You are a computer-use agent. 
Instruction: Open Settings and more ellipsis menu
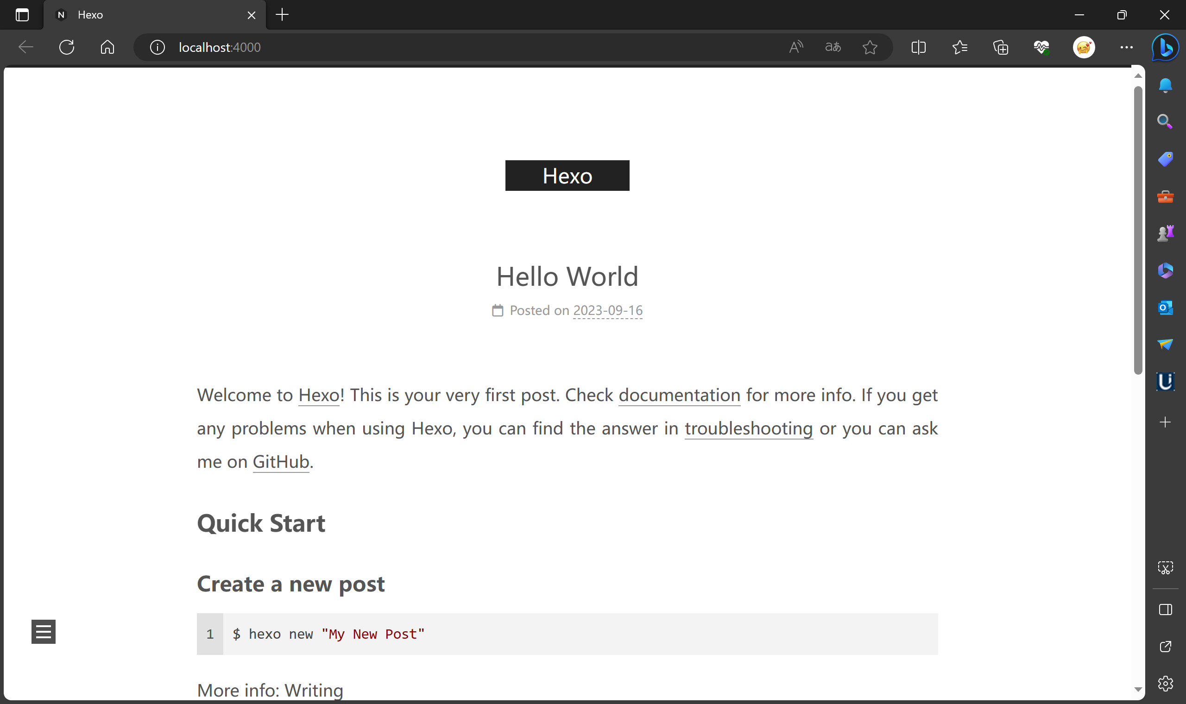click(x=1126, y=47)
